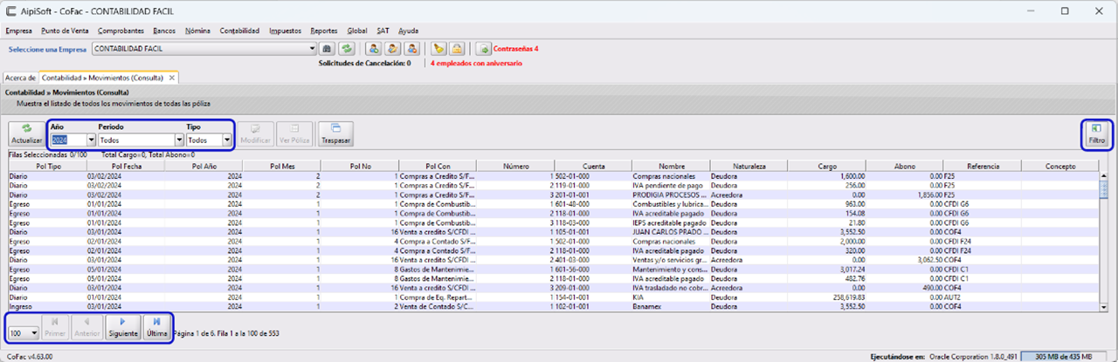Image resolution: width=1118 pixels, height=362 pixels.
Task: Sort by the Pol No column header
Action: [360, 165]
